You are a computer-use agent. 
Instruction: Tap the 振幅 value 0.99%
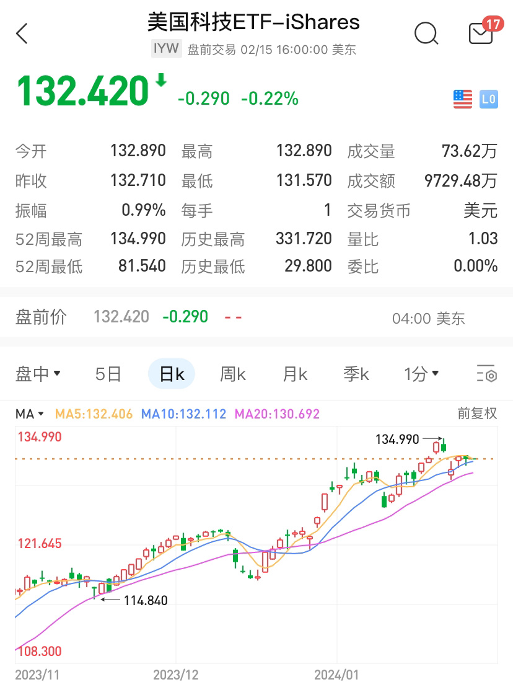coord(144,210)
